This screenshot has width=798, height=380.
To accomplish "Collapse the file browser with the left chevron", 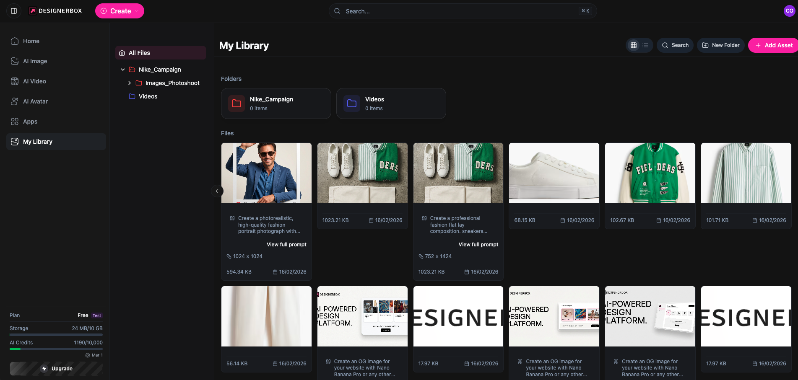I will [x=217, y=191].
